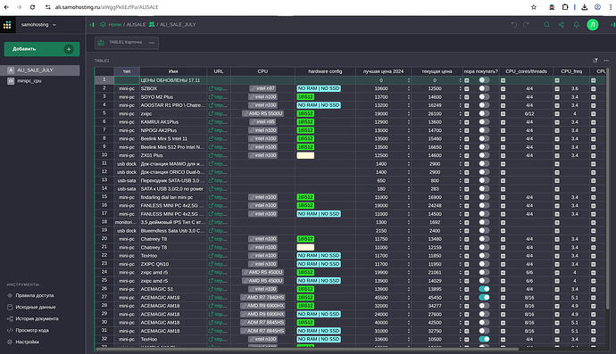
Task: Click the Просмотр кода code icon
Action: 10,331
